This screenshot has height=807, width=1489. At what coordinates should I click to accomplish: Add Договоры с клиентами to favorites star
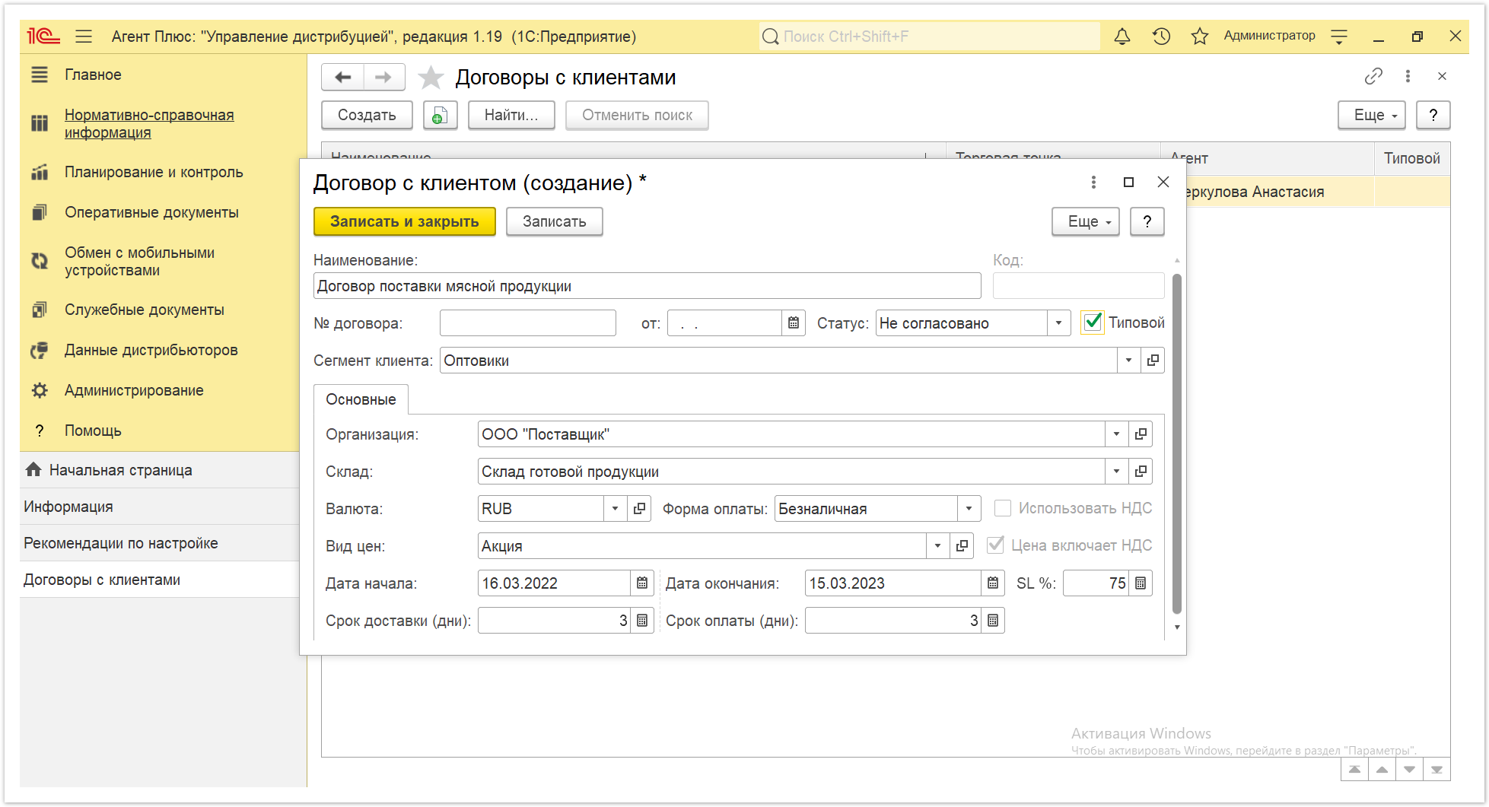coord(431,77)
